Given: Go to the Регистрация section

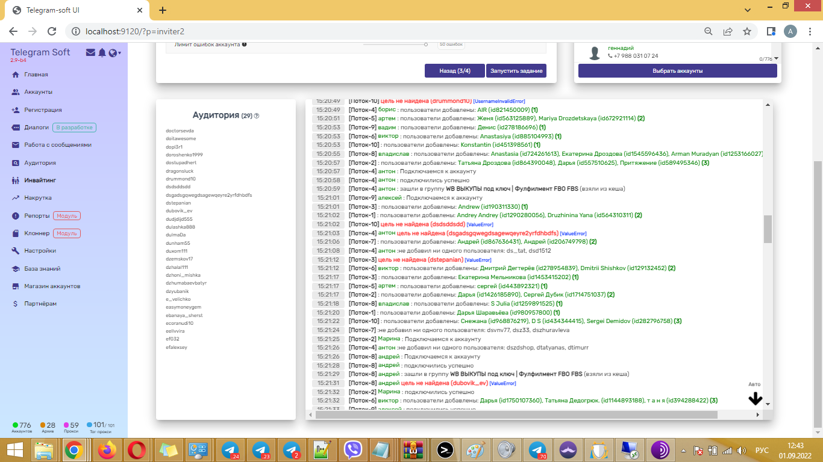Looking at the screenshot, I should (x=43, y=110).
